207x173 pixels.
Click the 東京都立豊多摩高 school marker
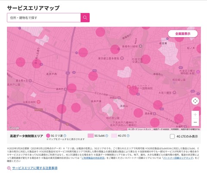coord(122,58)
